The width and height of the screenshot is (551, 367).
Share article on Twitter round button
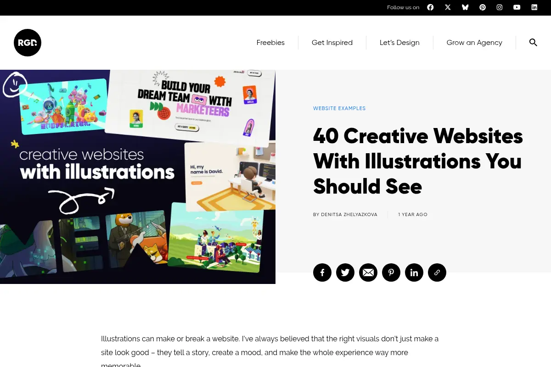coord(345,272)
